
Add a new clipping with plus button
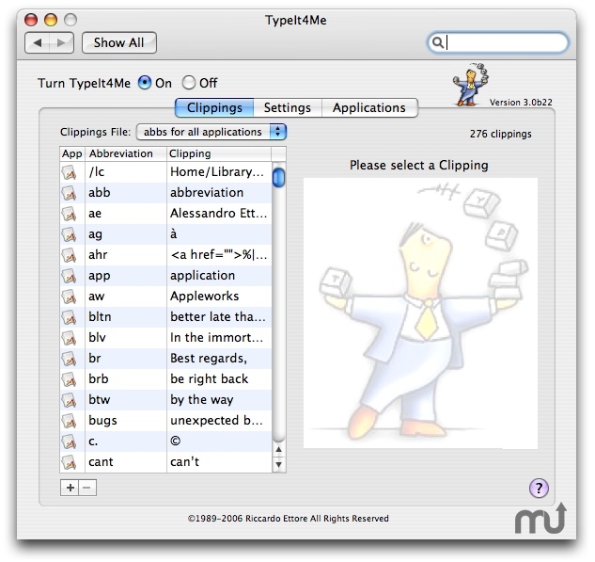(x=70, y=488)
